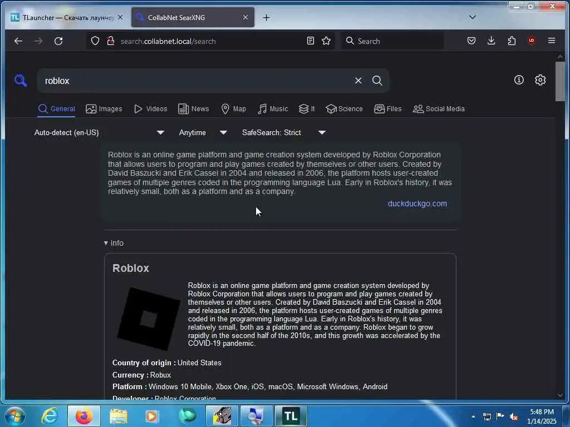Click the Currency Robux line

(x=141, y=375)
